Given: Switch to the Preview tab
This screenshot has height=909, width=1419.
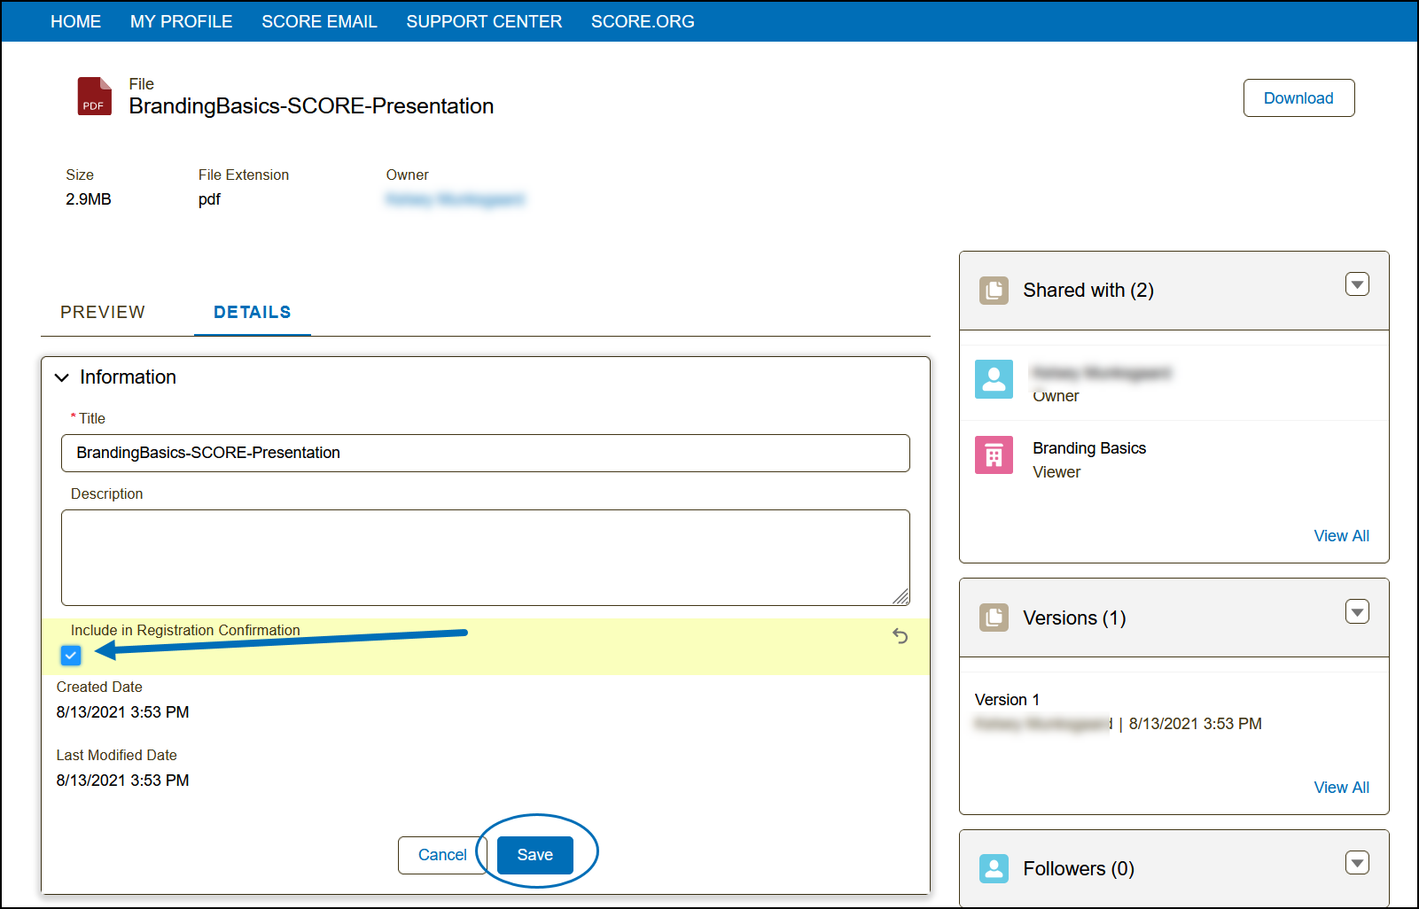Looking at the screenshot, I should [103, 312].
